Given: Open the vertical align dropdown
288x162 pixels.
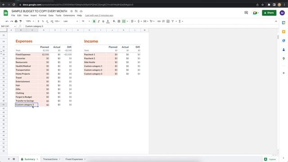Looking at the screenshot, I should [139, 21].
